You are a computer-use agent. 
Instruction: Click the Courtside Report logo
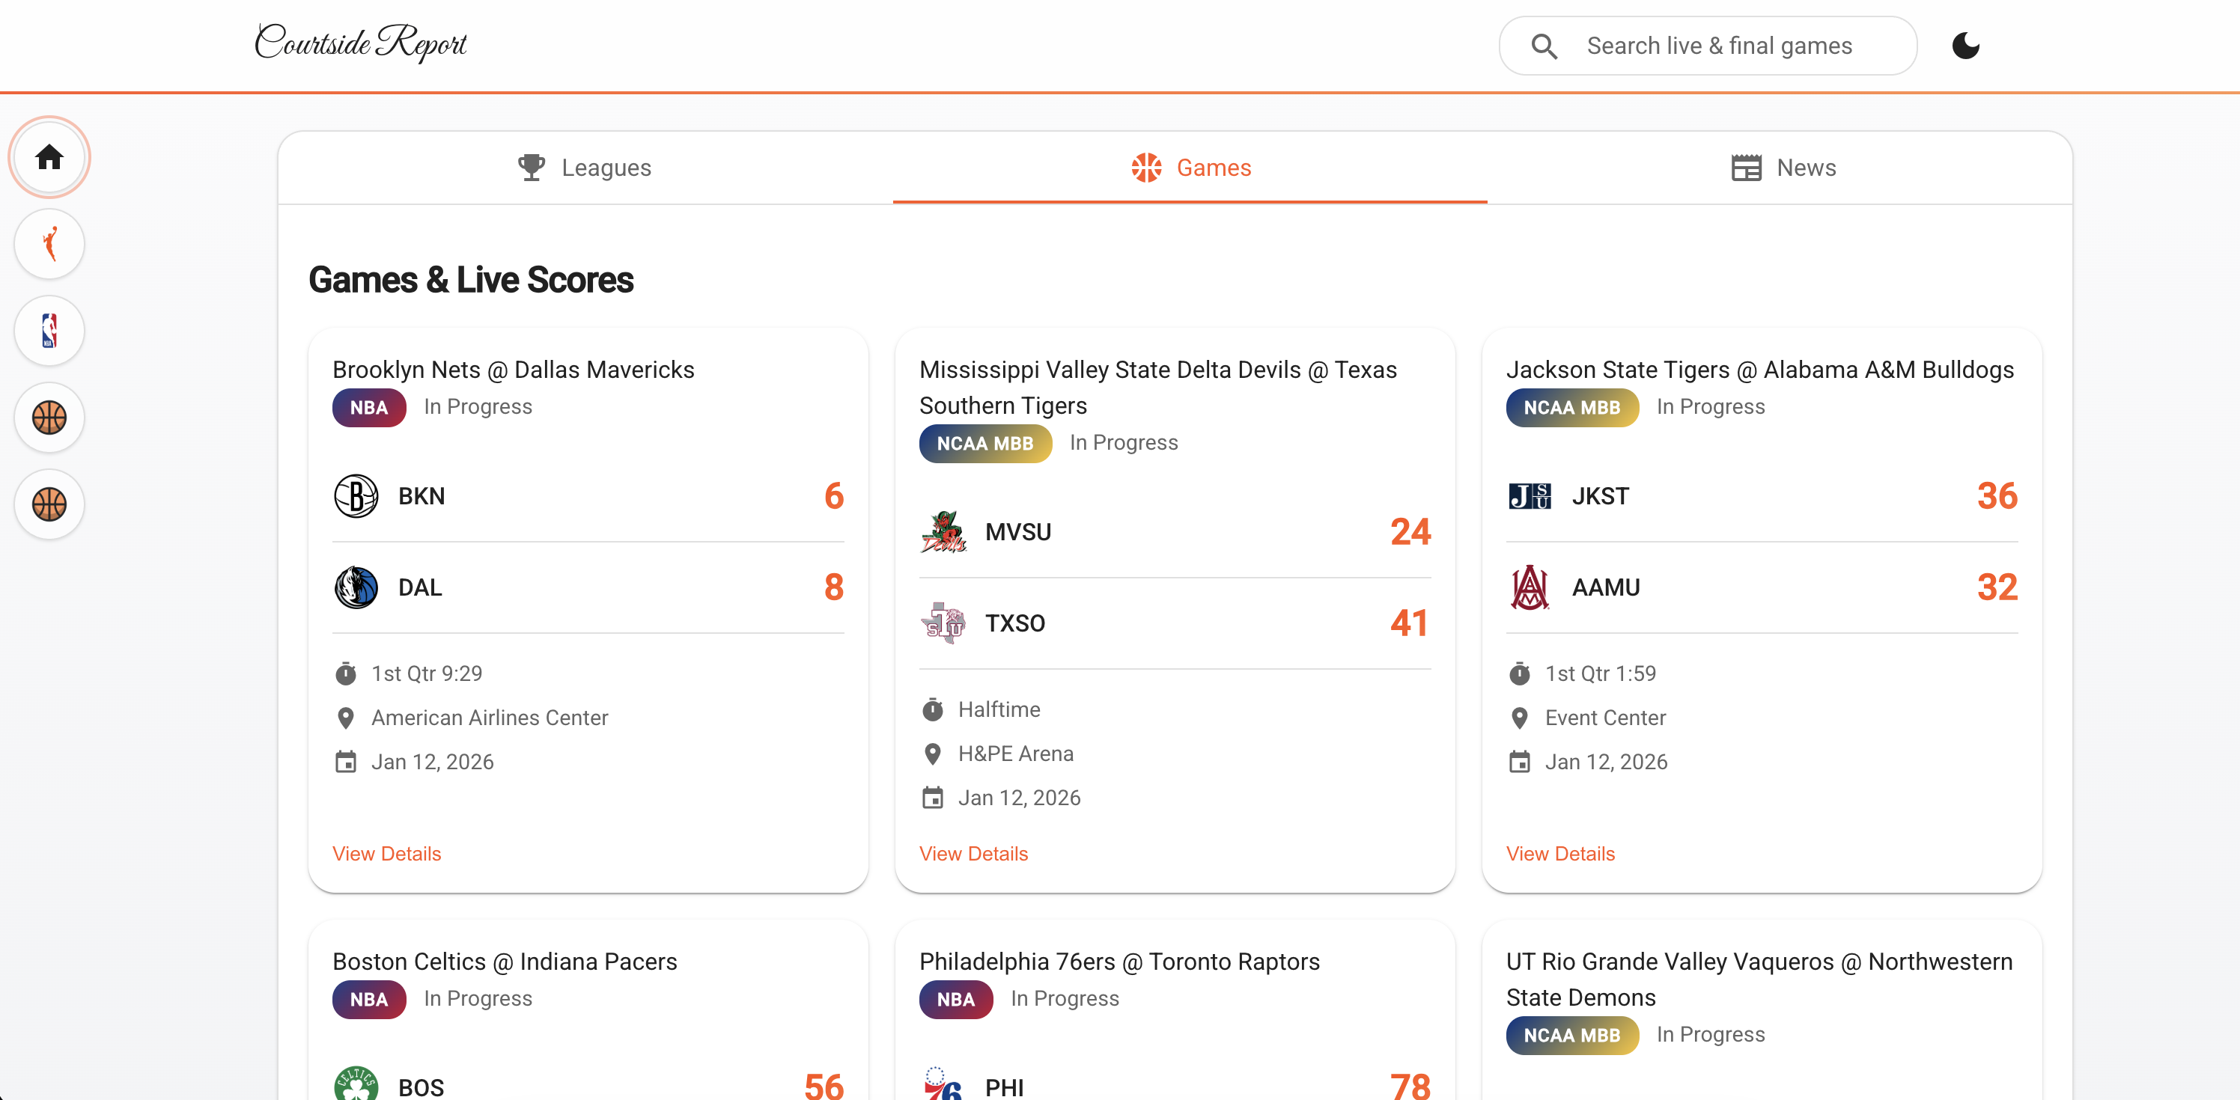pyautogui.click(x=361, y=43)
